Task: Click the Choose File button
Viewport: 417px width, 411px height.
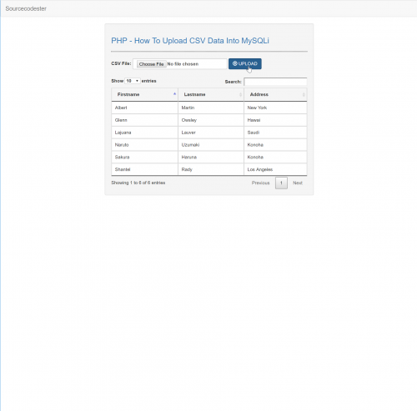Action: [151, 64]
